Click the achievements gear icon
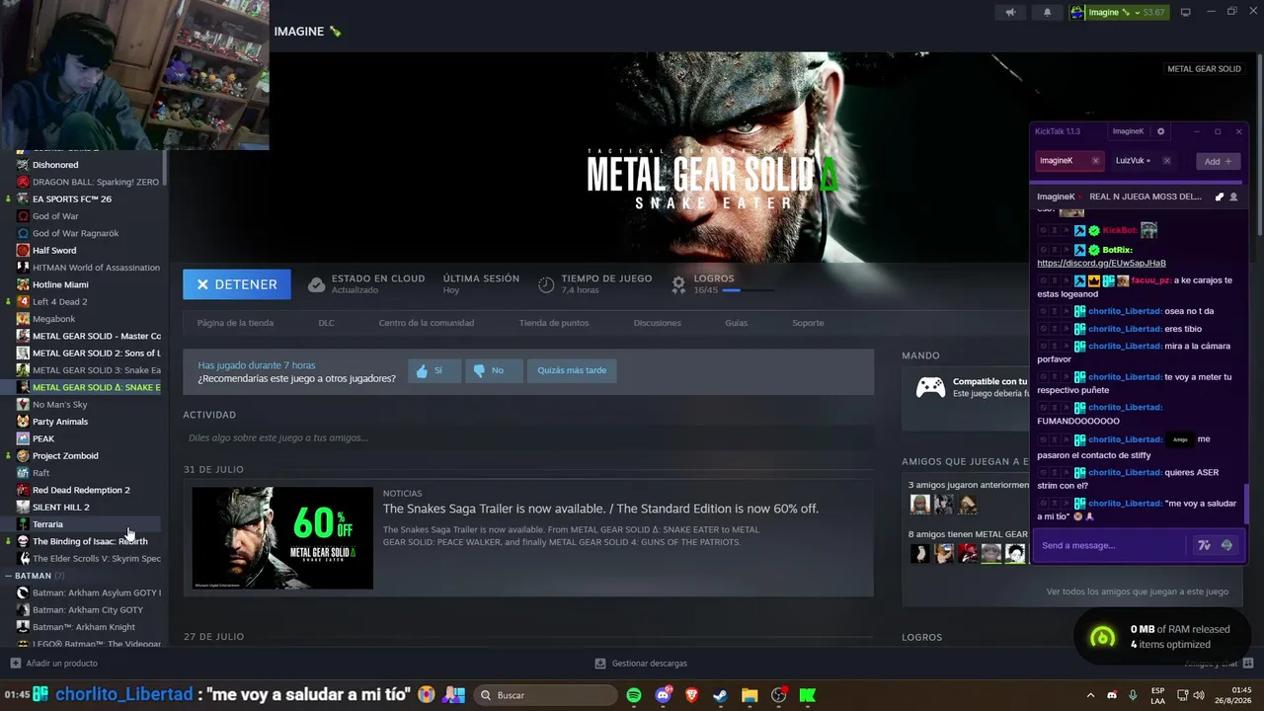1264x711 pixels. click(x=678, y=284)
